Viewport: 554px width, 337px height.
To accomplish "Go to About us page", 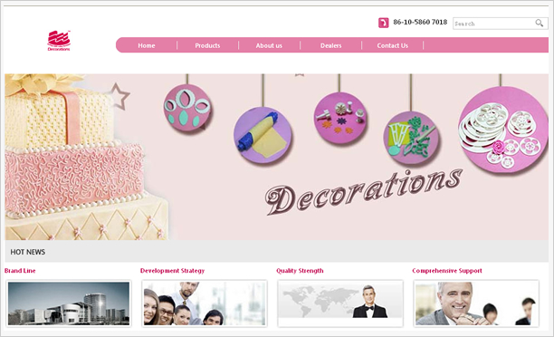I will pyautogui.click(x=269, y=45).
